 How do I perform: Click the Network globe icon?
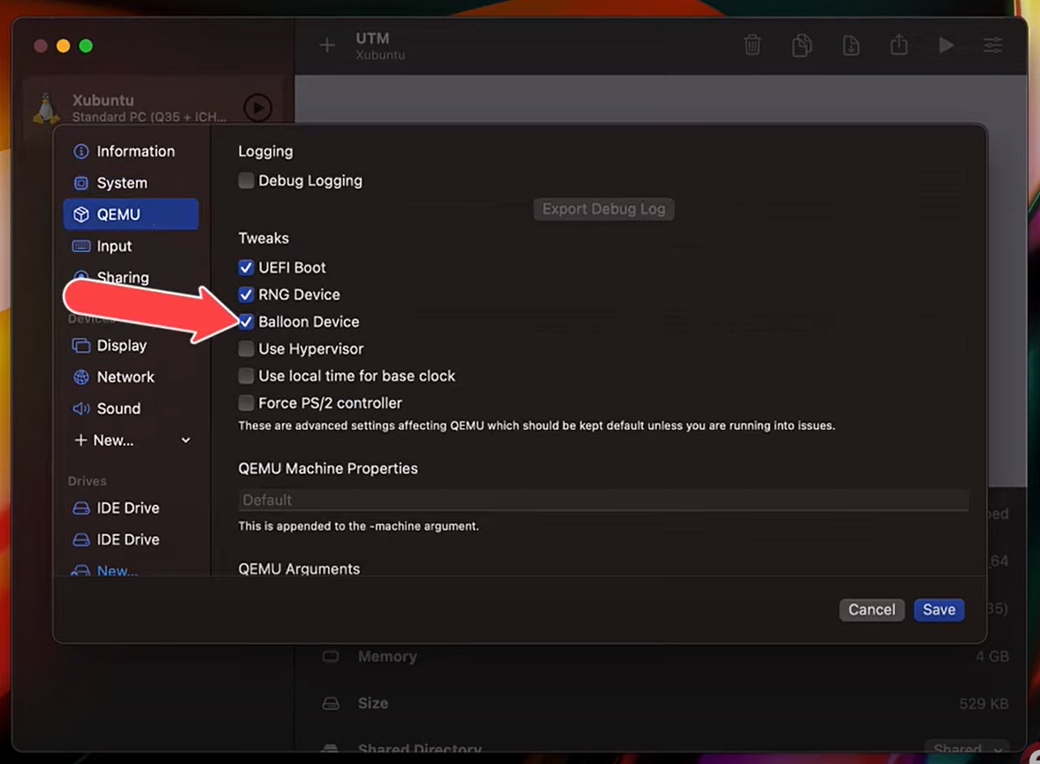[x=81, y=377]
